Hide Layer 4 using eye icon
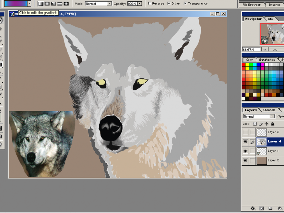This screenshot has width=284, height=213. click(245, 142)
